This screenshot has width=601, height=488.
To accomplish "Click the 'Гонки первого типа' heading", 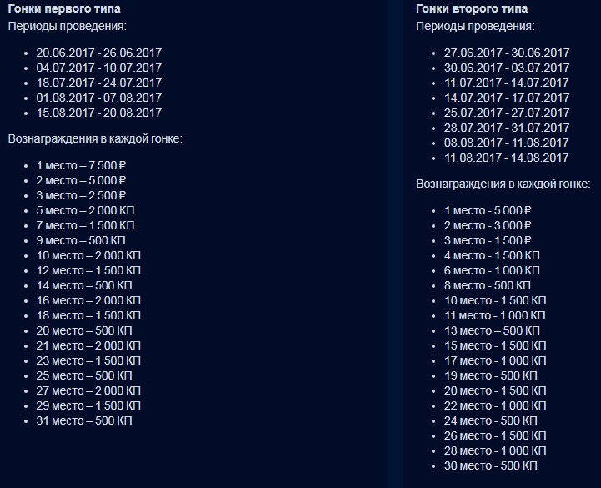I will point(63,9).
